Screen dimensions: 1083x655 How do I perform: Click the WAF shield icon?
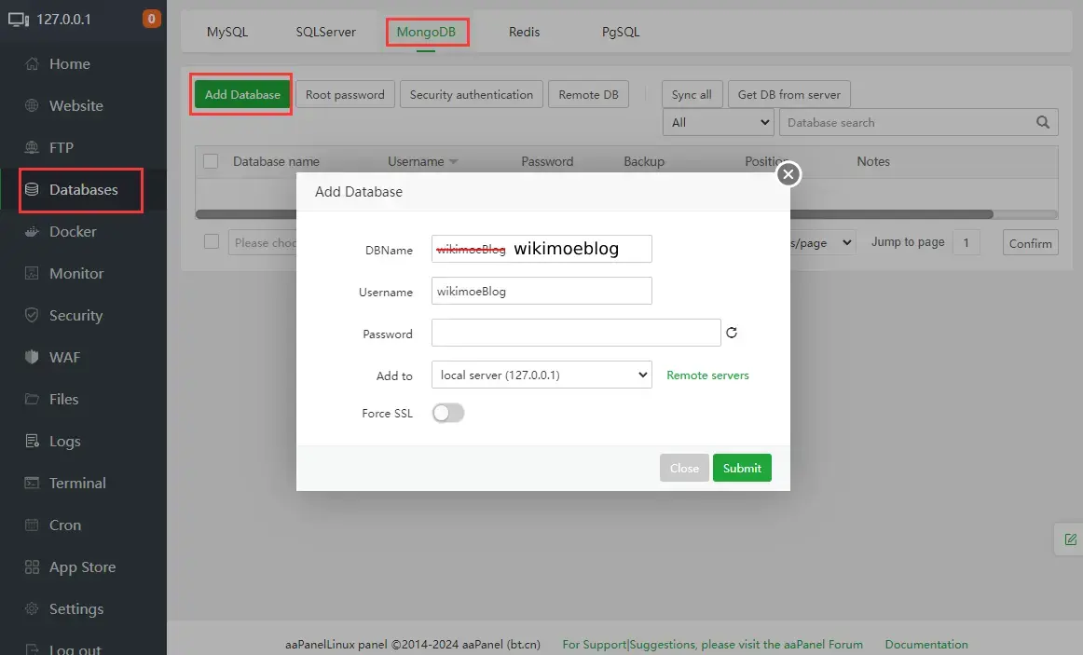tap(33, 358)
